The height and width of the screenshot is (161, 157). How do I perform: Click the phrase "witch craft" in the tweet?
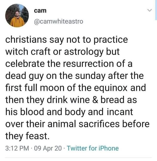pyautogui.click(x=28, y=52)
